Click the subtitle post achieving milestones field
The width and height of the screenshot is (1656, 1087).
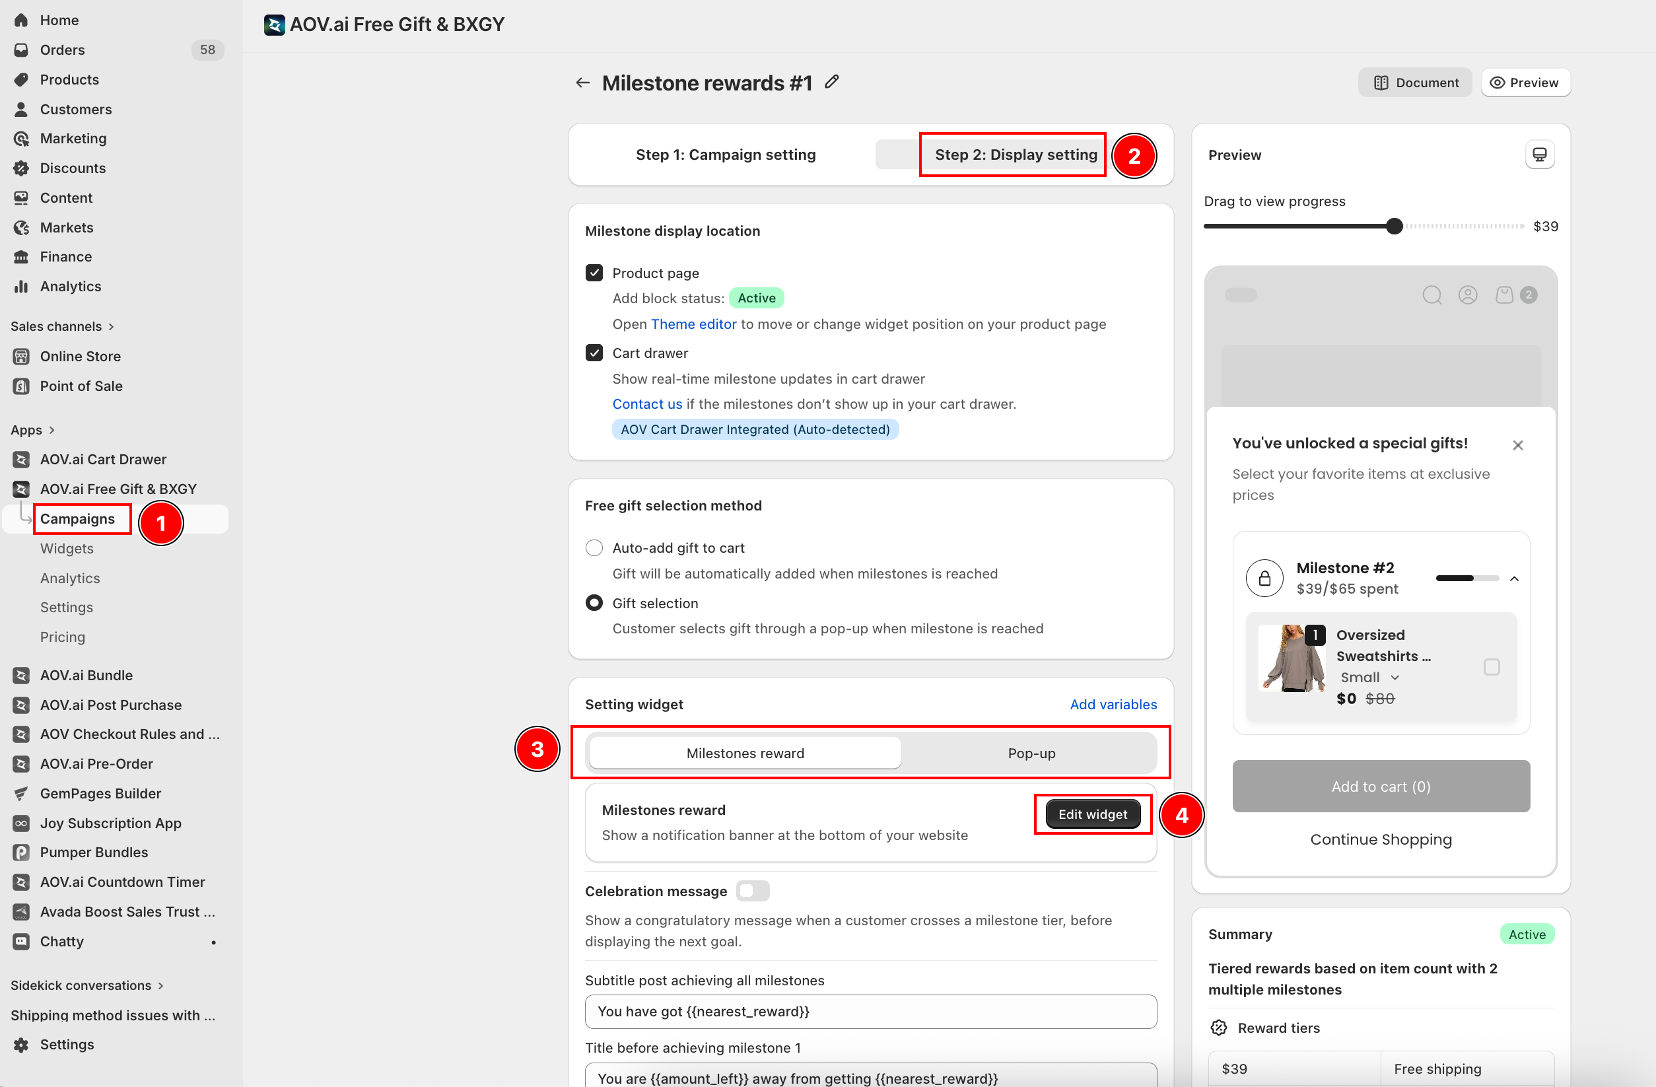(x=870, y=1011)
